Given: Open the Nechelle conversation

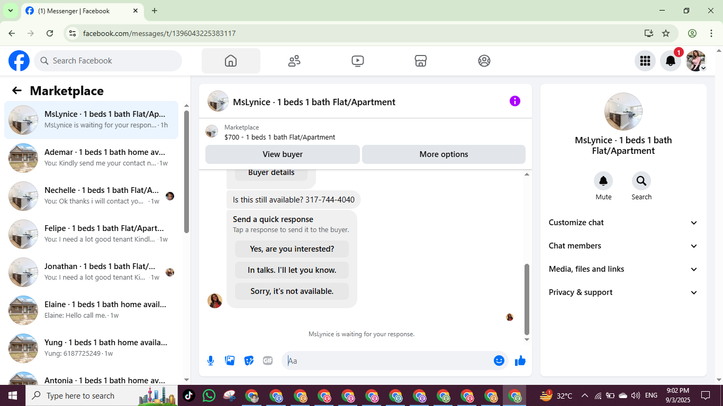Looking at the screenshot, I should [92, 196].
